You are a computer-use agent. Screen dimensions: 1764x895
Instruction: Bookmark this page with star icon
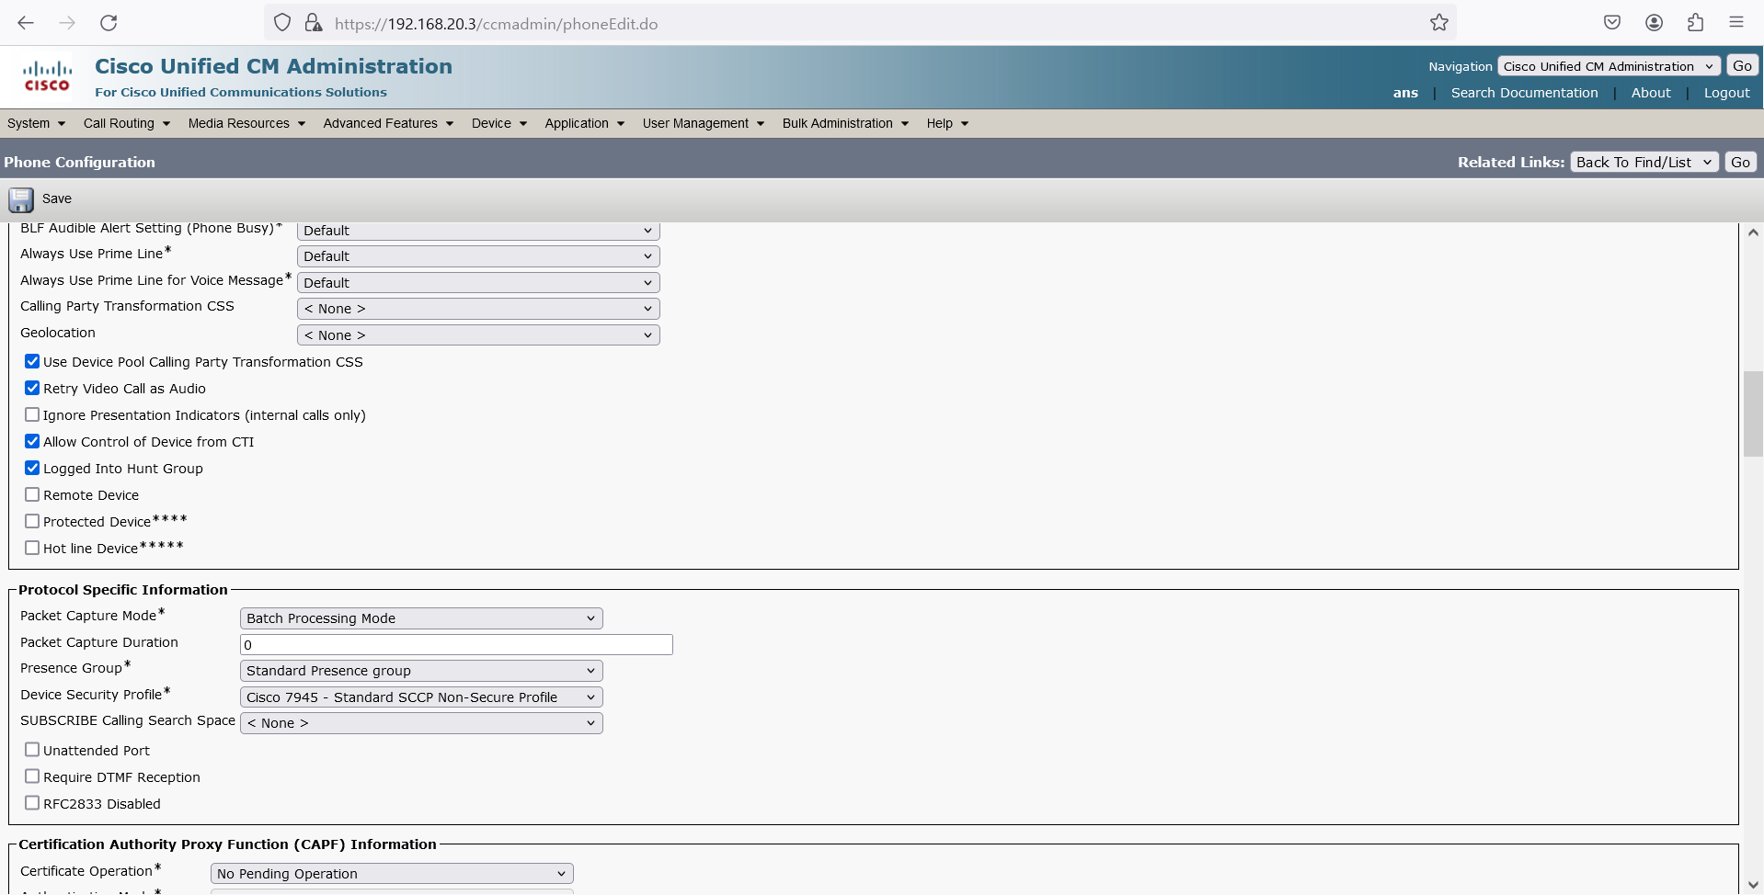(1439, 23)
